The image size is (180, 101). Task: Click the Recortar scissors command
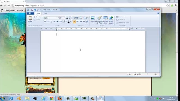click(x=38, y=17)
